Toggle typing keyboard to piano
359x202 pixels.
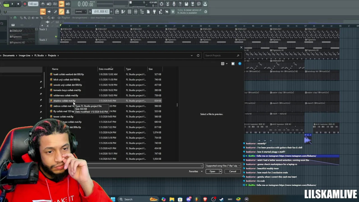[43, 12]
